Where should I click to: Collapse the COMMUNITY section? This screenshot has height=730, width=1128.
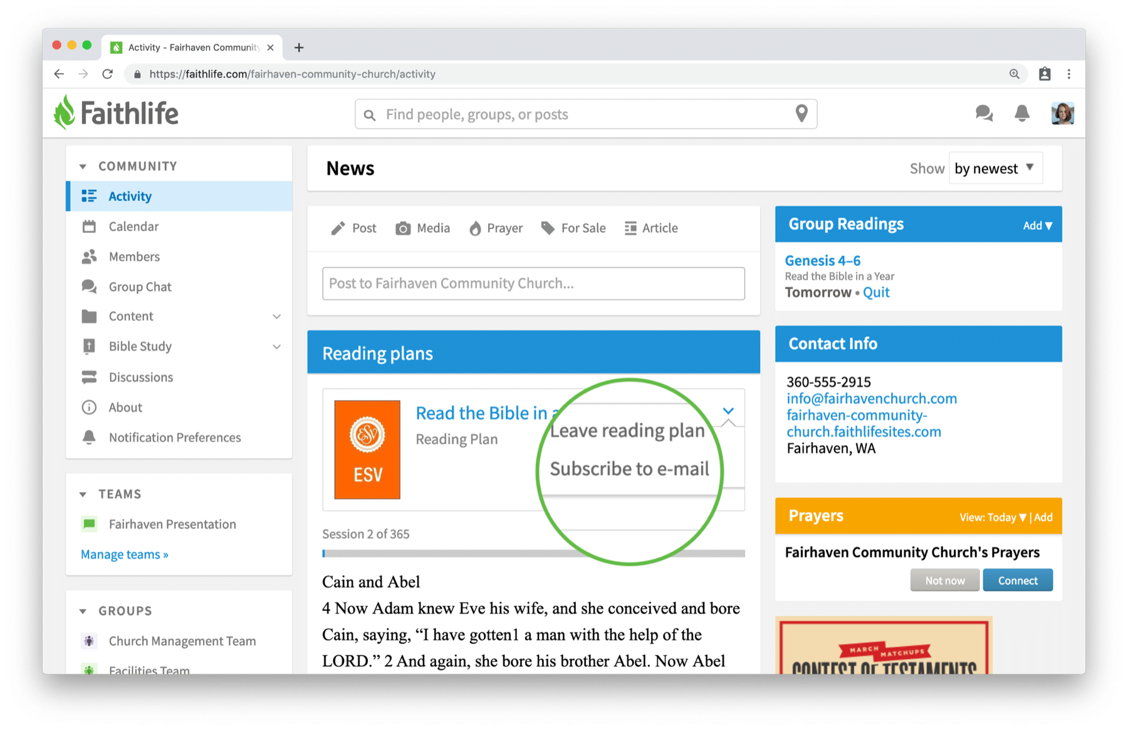coord(83,167)
